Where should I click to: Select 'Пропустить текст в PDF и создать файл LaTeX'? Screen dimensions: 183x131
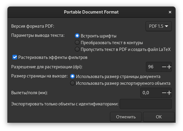point(77,49)
